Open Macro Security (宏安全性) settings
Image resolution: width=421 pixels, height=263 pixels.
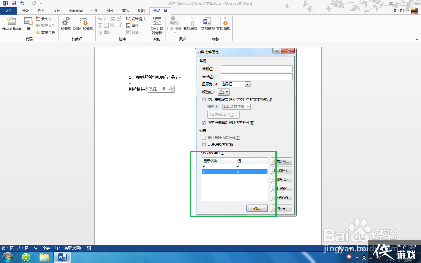tap(46, 32)
